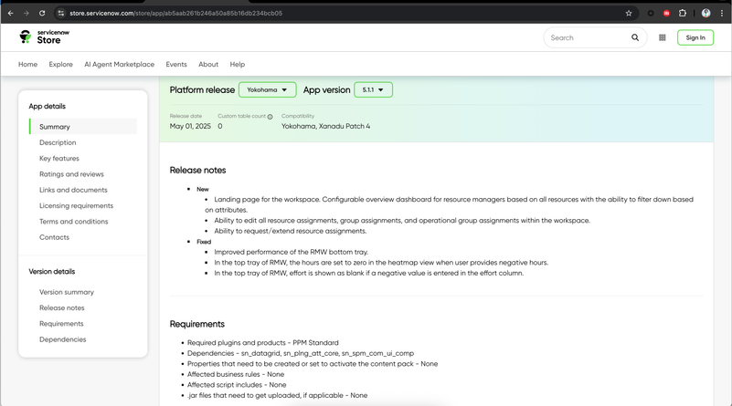Jump to Key features in the sidebar

(x=59, y=158)
